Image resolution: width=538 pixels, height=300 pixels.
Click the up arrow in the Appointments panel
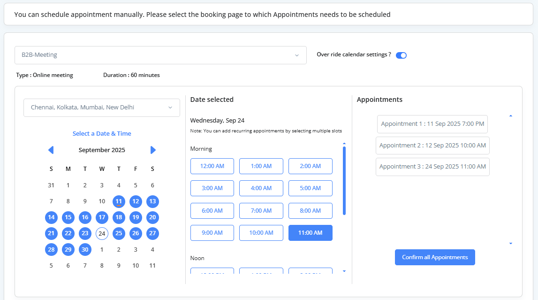[510, 115]
